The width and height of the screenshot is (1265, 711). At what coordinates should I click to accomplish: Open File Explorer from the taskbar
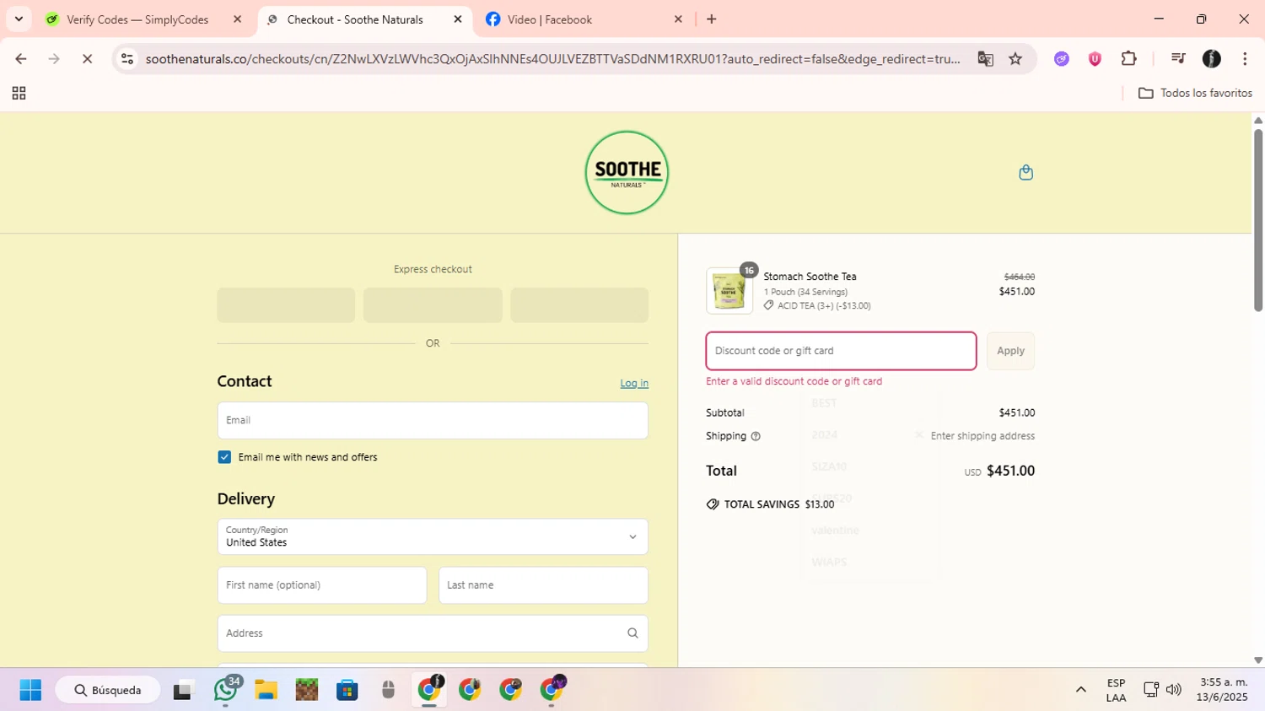(266, 690)
